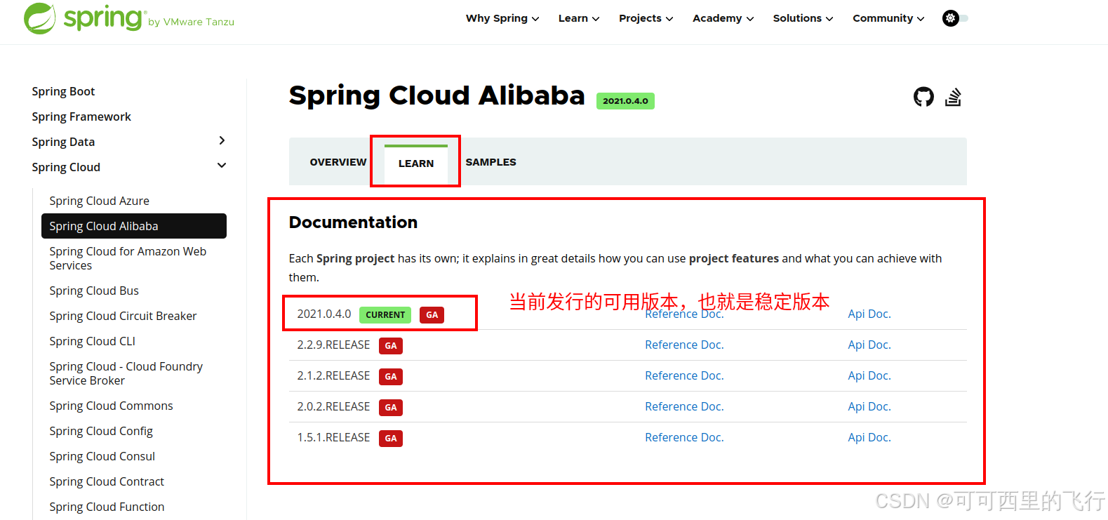Open Api Doc. for 2021.0.4.0
The height and width of the screenshot is (520, 1108).
(869, 314)
